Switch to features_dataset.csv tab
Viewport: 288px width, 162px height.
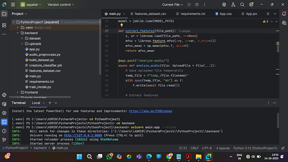(x=148, y=14)
